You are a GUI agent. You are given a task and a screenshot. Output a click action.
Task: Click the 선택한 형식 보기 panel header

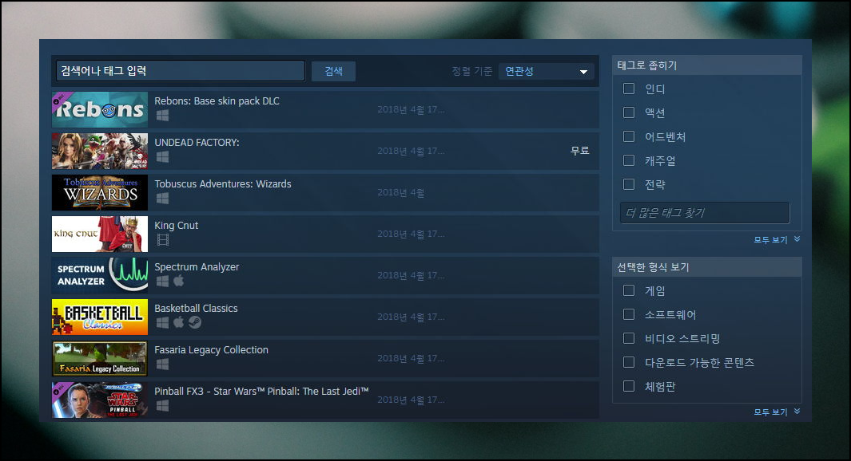[706, 267]
